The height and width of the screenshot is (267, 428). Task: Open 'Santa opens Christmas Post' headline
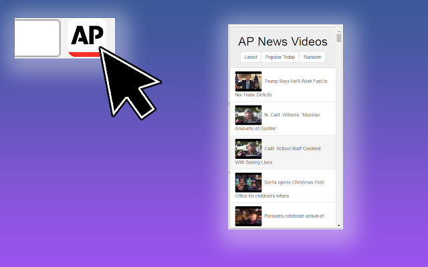pos(294,182)
